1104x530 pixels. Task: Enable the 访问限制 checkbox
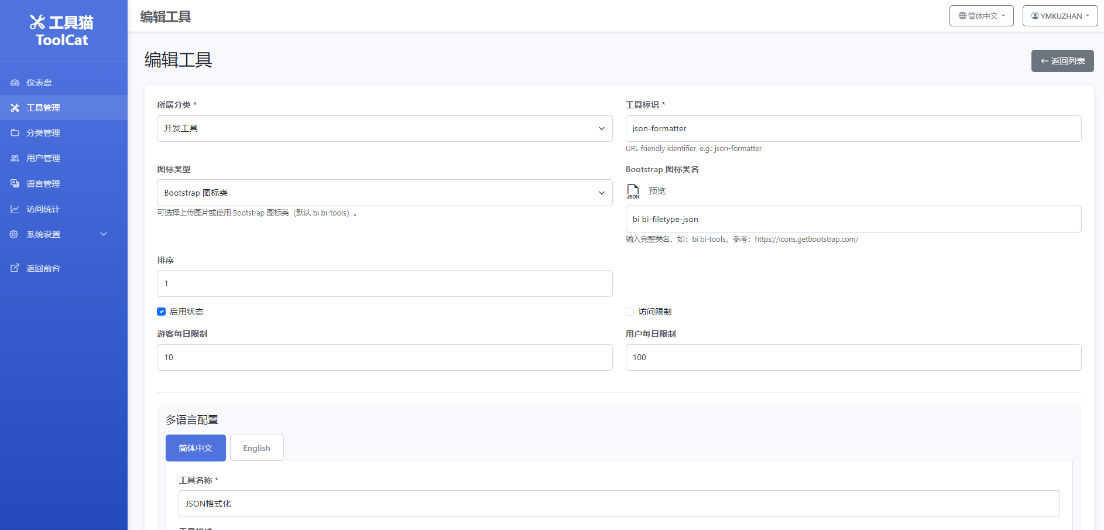click(630, 311)
